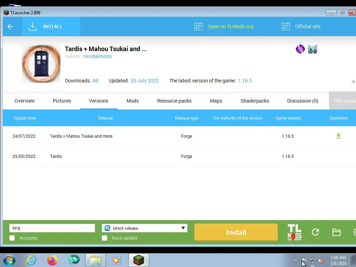Screen dimensions: 356x267
Task: Click the Update time column header
Action: (25, 118)
